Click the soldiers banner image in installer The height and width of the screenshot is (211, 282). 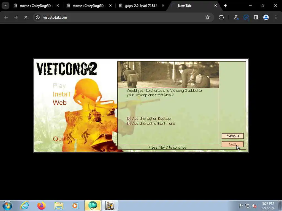tap(168, 75)
